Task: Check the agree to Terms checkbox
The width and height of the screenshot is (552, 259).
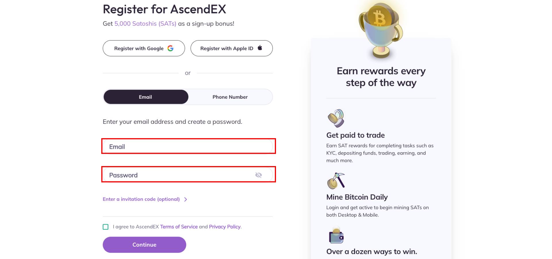Action: pyautogui.click(x=106, y=227)
